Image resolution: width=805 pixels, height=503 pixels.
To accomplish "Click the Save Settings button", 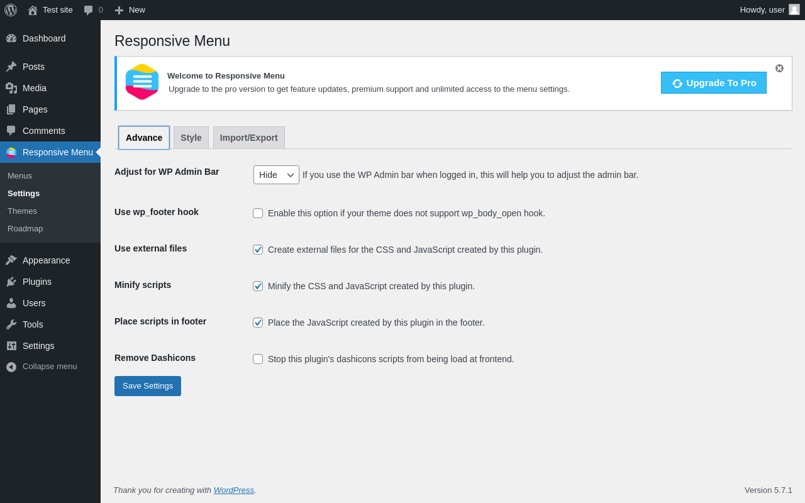I will click(x=148, y=386).
